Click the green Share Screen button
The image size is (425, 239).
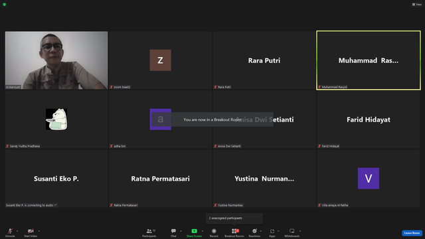pos(194,232)
